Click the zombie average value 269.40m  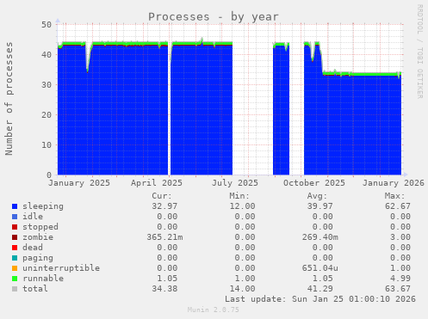coord(319,237)
